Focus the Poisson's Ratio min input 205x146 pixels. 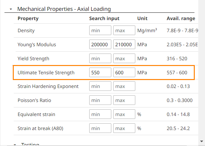[100, 100]
